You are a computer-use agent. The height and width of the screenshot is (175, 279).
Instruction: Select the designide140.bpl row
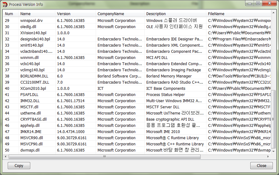pos(137,39)
